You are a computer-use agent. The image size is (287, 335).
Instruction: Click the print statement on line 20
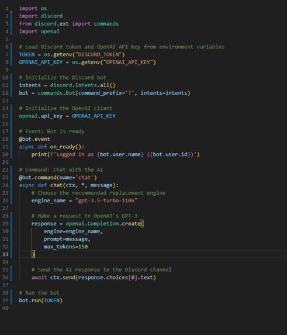tap(116, 154)
